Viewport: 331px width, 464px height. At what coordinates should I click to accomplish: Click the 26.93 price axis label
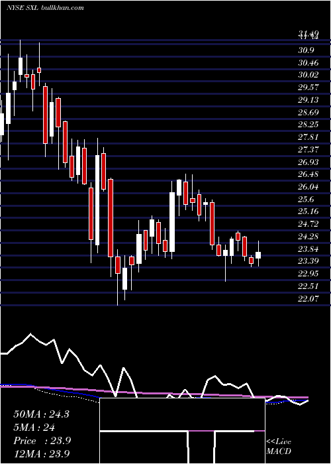(308, 162)
